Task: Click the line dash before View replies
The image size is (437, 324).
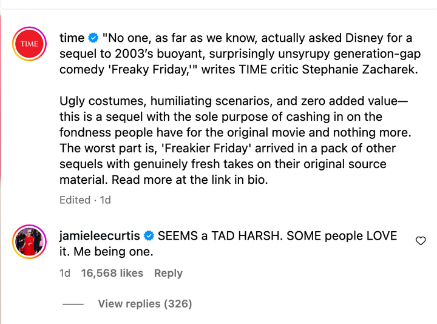Action: [x=73, y=304]
